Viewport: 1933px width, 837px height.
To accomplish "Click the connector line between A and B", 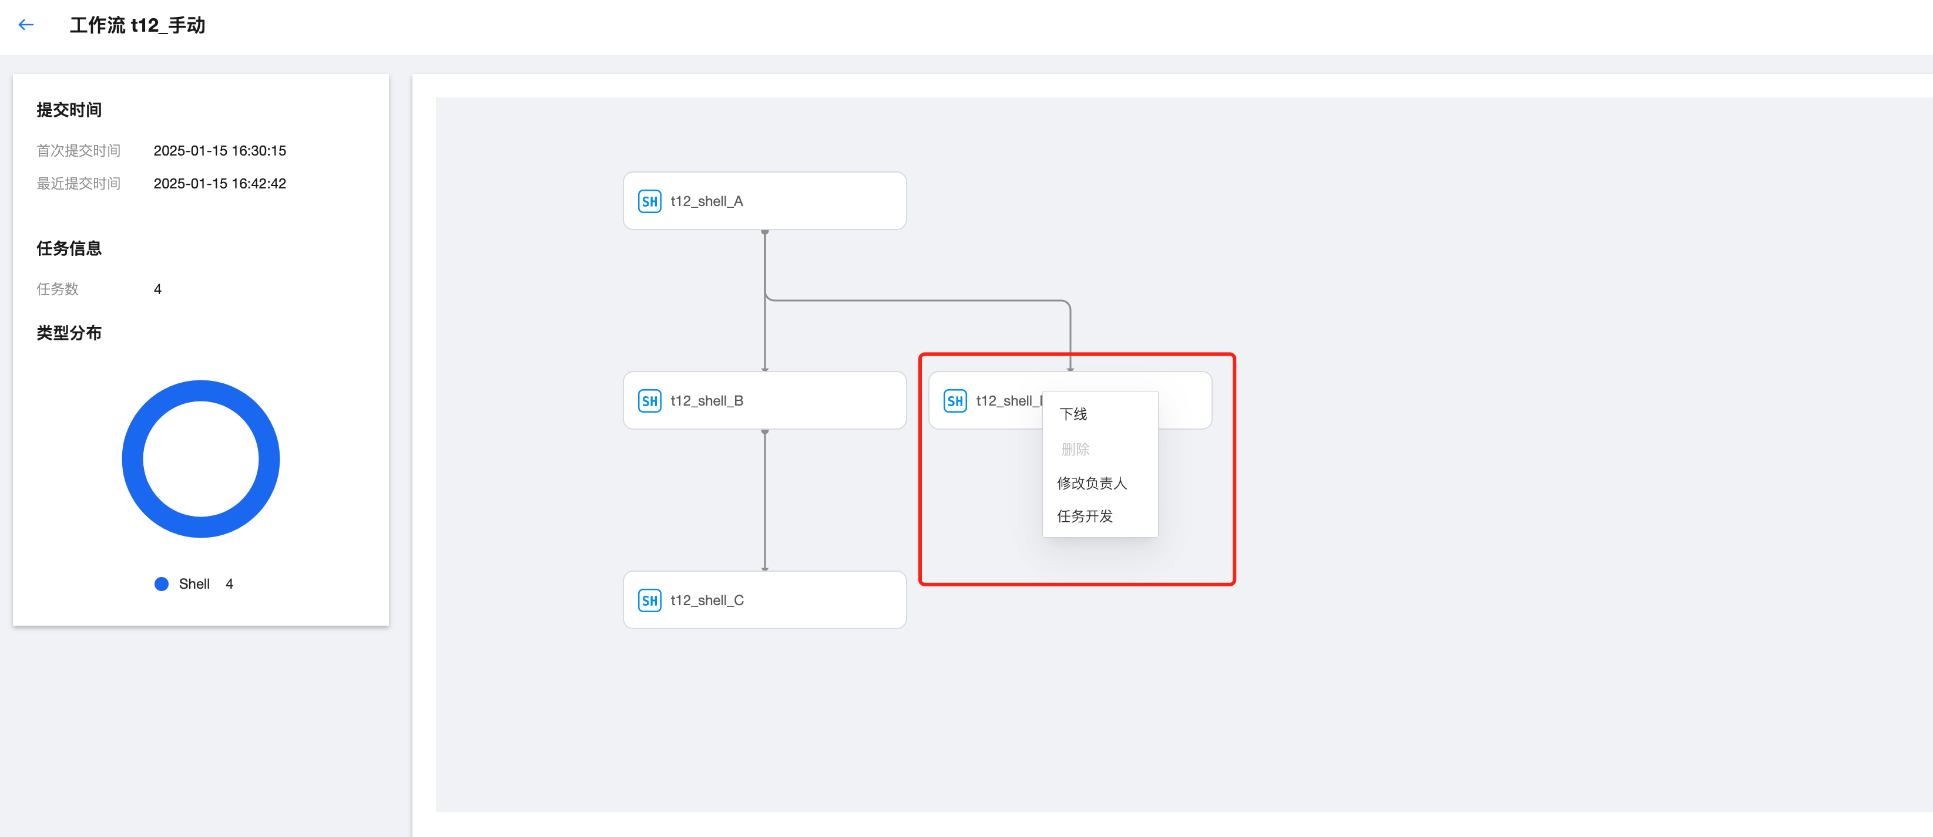I will point(764,337).
